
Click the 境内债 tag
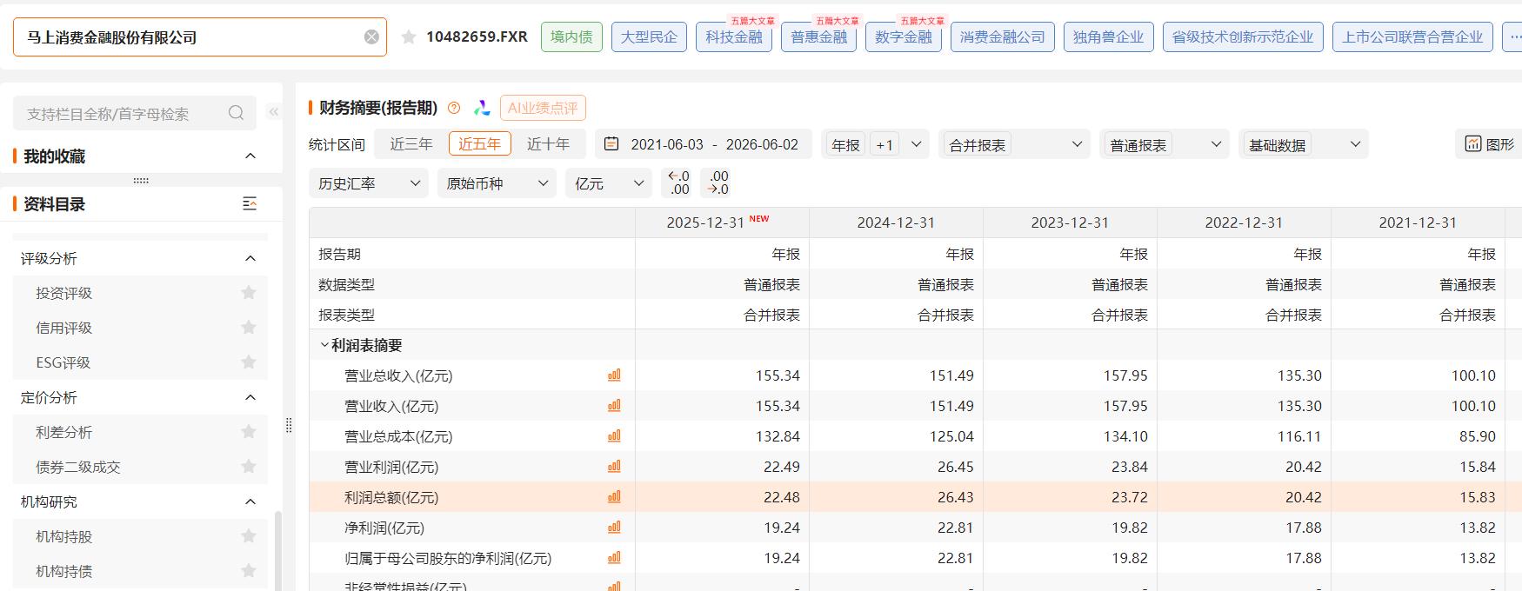pyautogui.click(x=571, y=37)
